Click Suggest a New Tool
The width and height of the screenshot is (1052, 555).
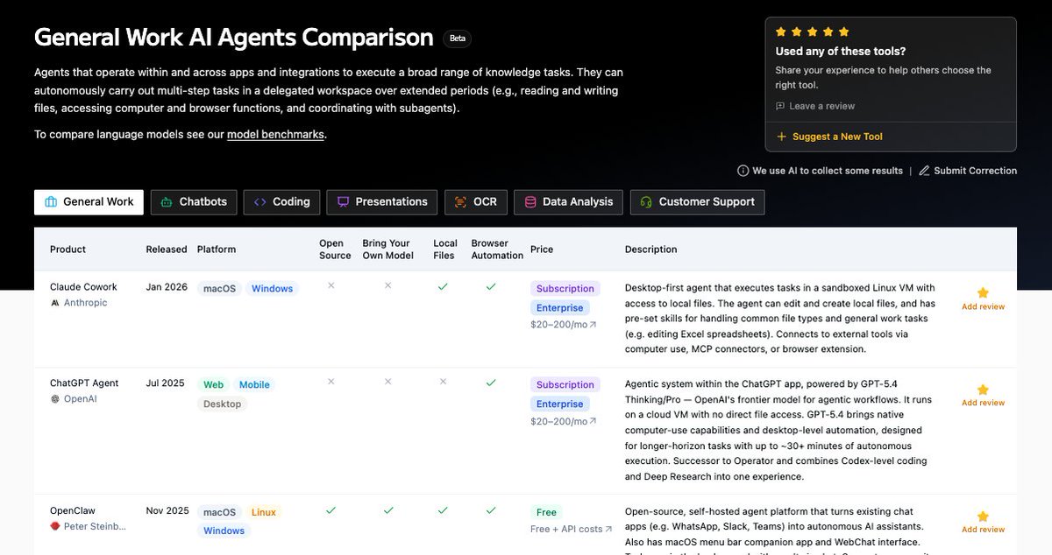829,137
